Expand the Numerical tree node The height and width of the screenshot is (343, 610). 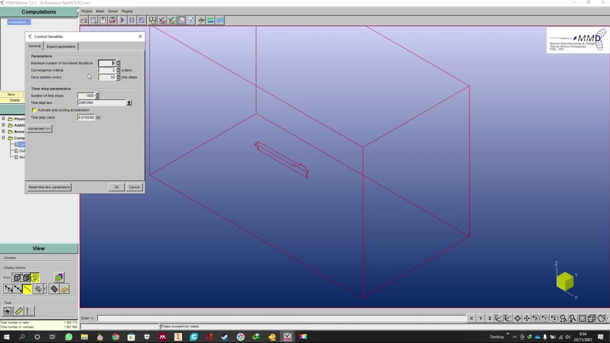(3, 131)
